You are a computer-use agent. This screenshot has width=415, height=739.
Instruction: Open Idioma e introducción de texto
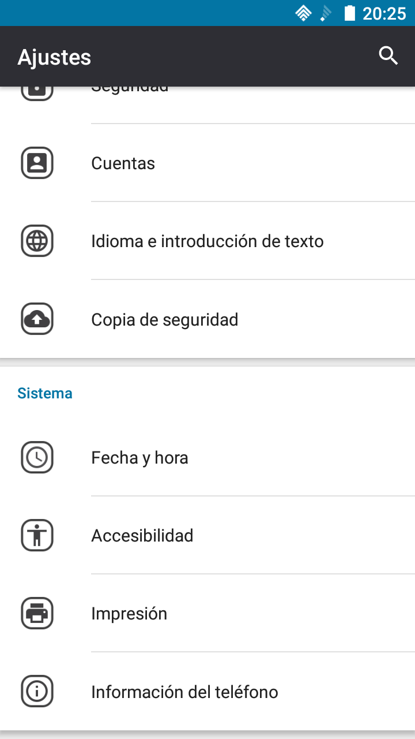tap(207, 241)
